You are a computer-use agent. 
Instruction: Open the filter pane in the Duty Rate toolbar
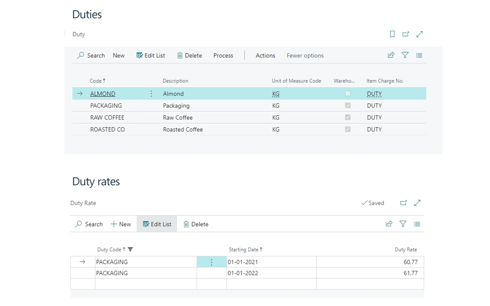pyautogui.click(x=403, y=224)
